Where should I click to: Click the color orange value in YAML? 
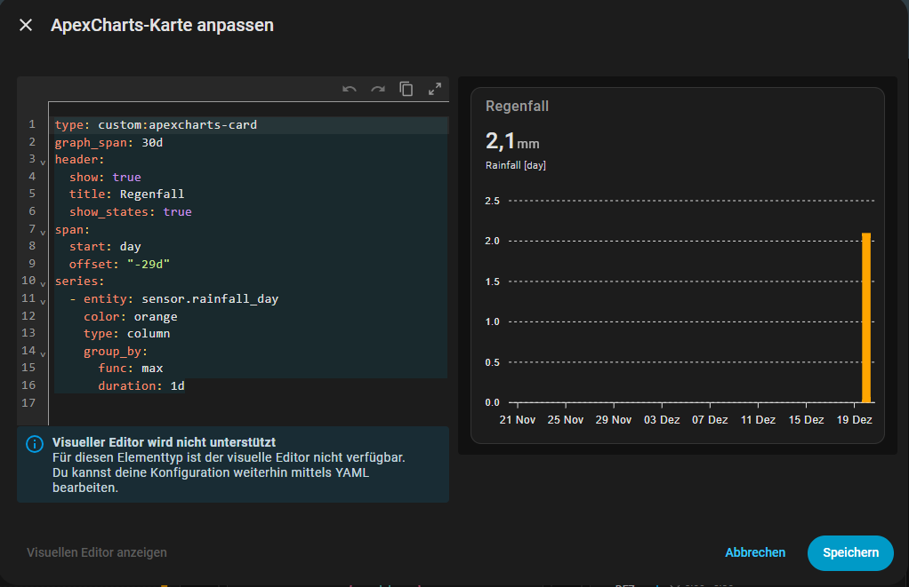point(156,317)
